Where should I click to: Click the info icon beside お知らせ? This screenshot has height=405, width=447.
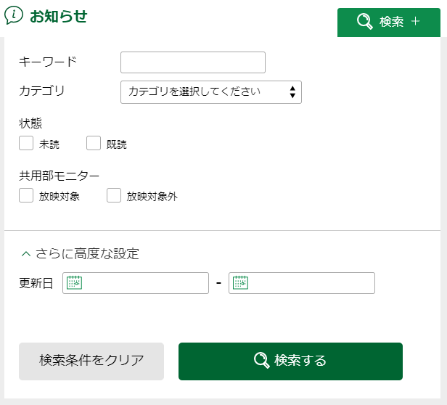pos(14,16)
